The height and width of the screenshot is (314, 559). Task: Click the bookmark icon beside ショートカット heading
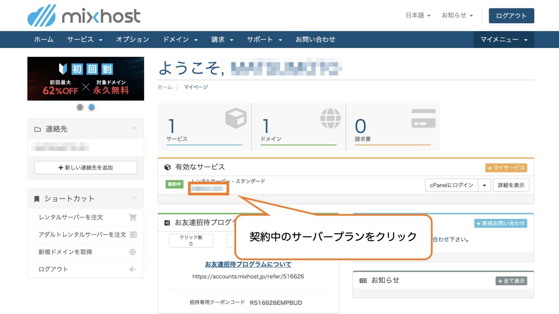36,198
